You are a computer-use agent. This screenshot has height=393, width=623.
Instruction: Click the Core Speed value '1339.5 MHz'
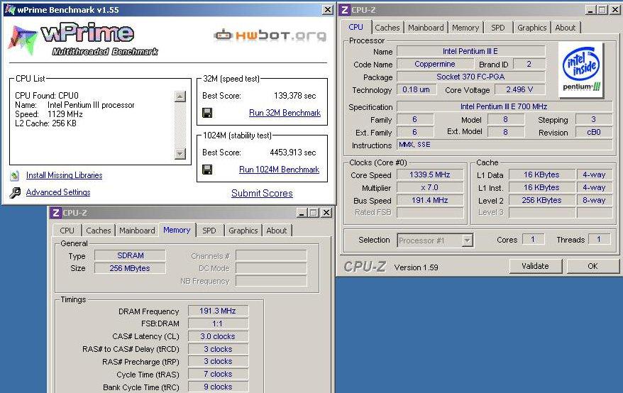(430, 175)
